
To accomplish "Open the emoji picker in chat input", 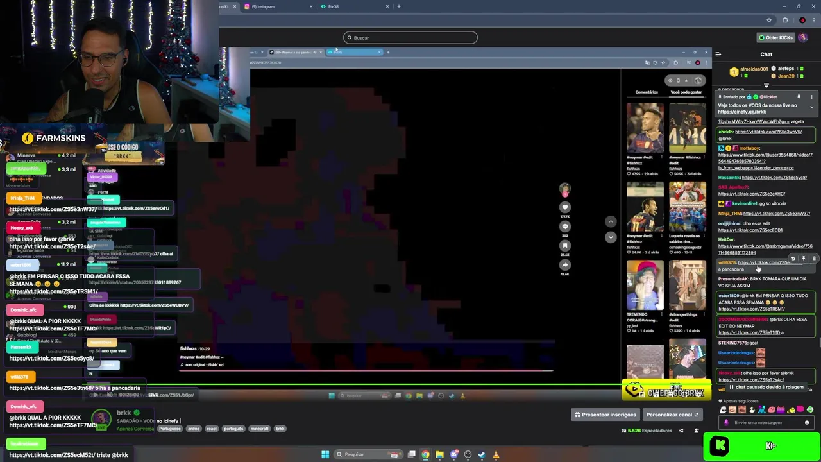I will point(807,423).
